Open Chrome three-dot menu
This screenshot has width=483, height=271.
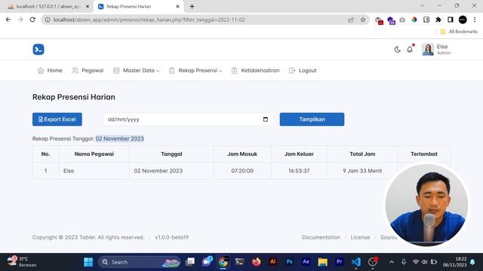tap(475, 20)
